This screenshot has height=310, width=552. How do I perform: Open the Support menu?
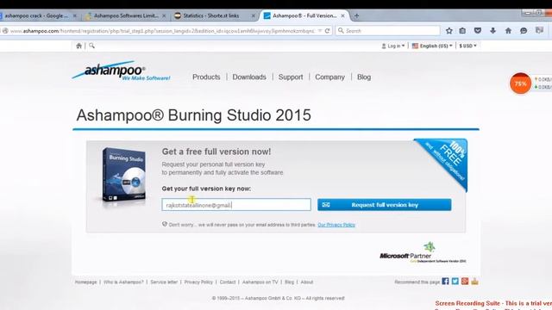click(291, 77)
